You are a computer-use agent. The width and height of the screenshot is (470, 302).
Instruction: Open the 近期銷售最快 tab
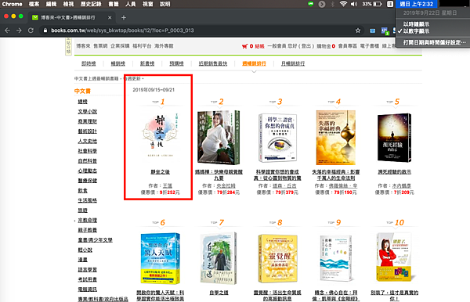pos(213,63)
